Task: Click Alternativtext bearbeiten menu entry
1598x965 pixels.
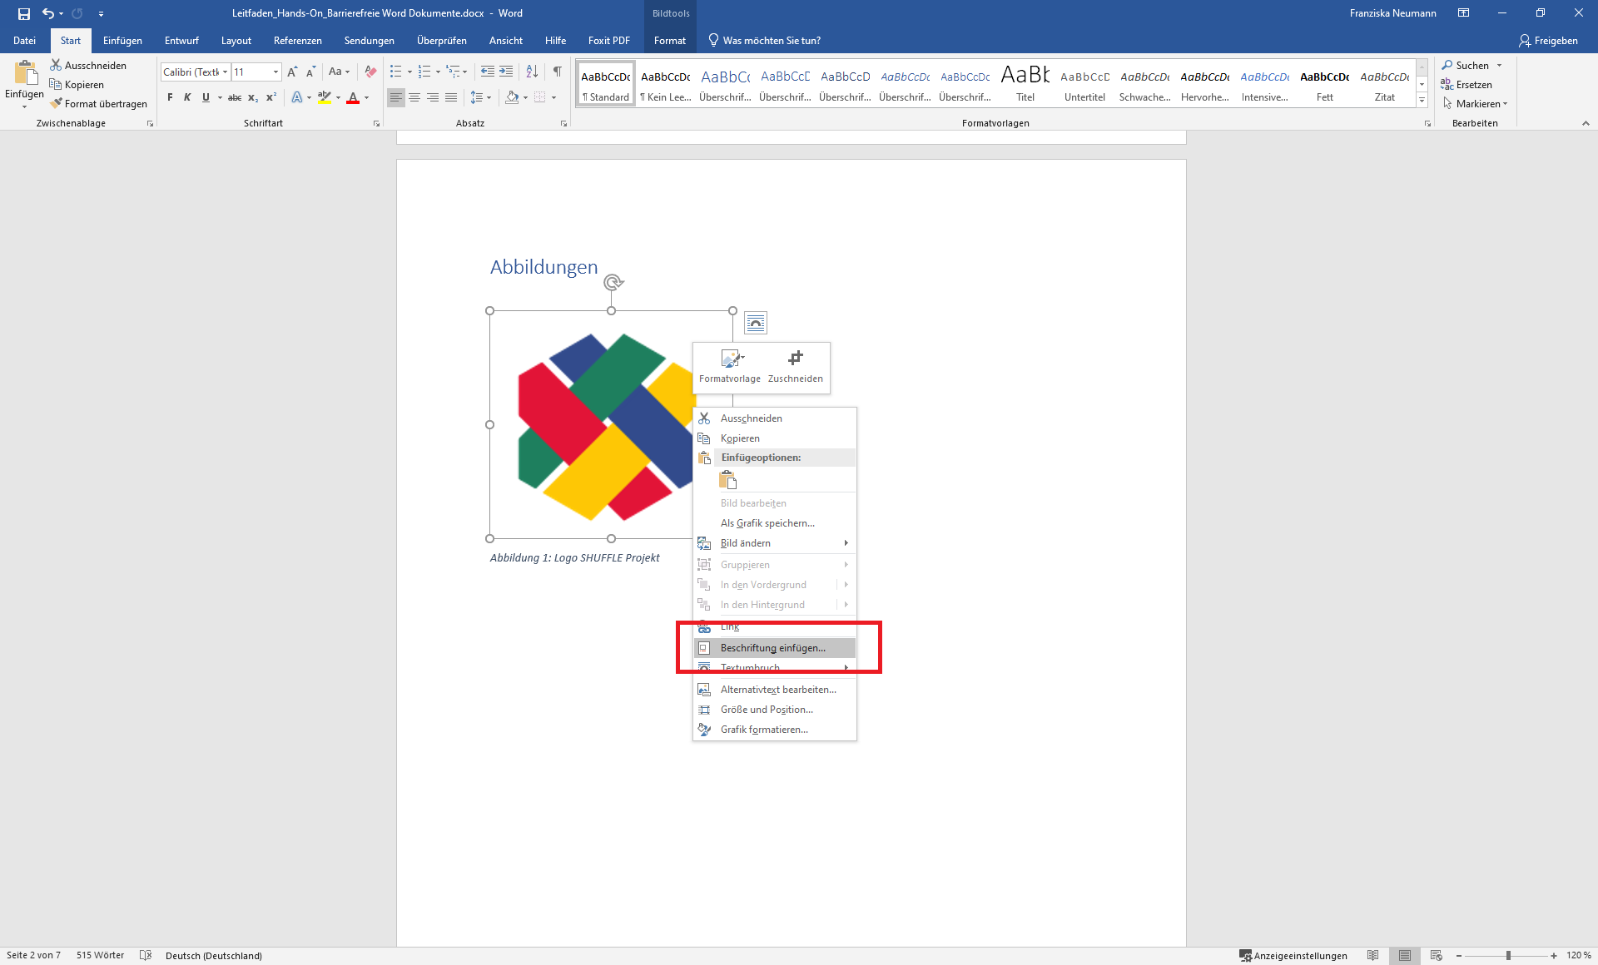Action: [778, 690]
